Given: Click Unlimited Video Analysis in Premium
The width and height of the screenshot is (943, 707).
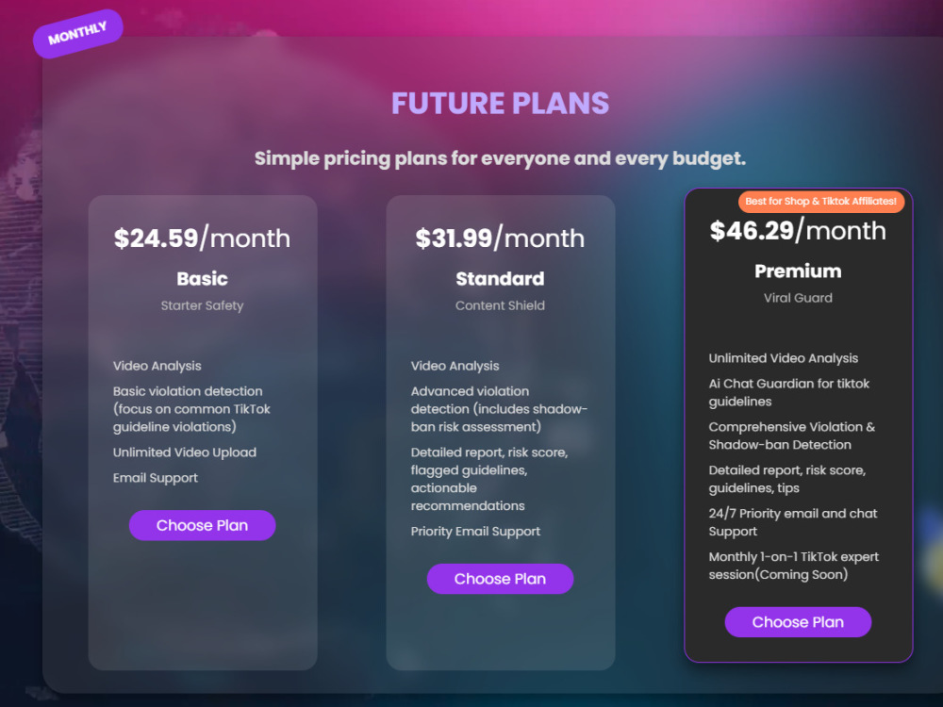Looking at the screenshot, I should [x=784, y=358].
